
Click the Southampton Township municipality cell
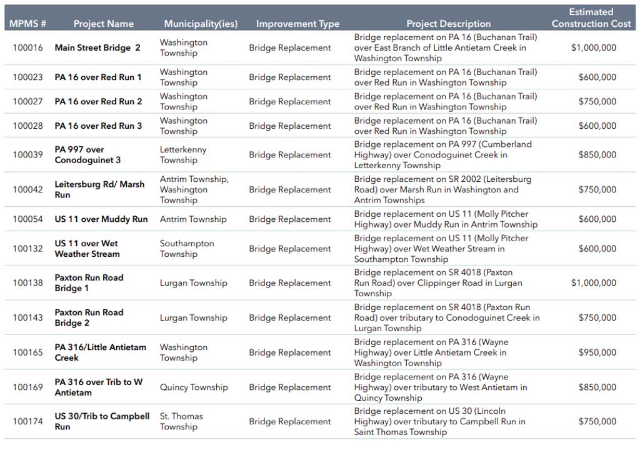[187, 249]
